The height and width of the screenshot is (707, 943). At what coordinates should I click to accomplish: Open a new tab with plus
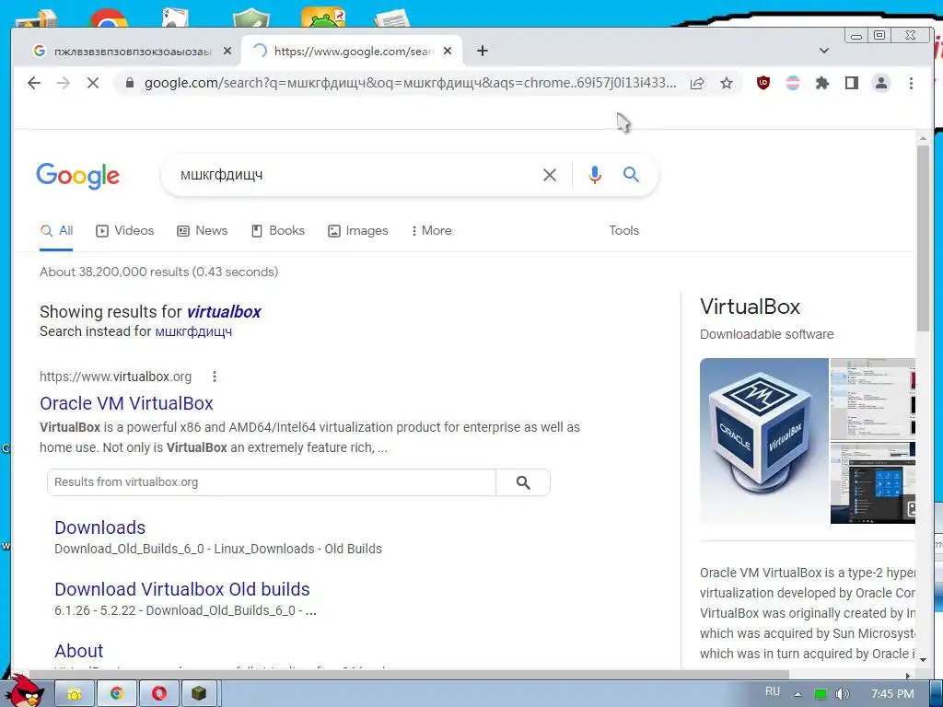tap(482, 52)
